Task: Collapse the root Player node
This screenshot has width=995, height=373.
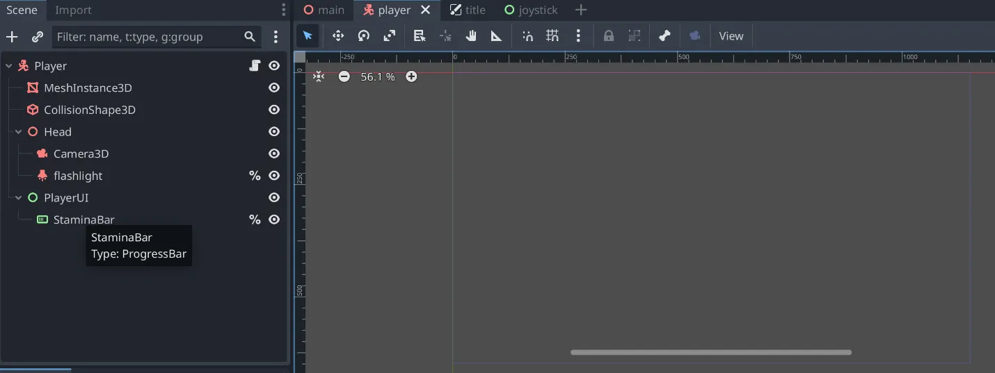Action: [x=9, y=66]
